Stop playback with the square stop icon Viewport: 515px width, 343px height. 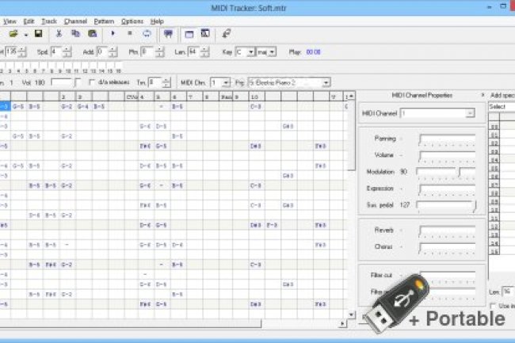coord(130,33)
